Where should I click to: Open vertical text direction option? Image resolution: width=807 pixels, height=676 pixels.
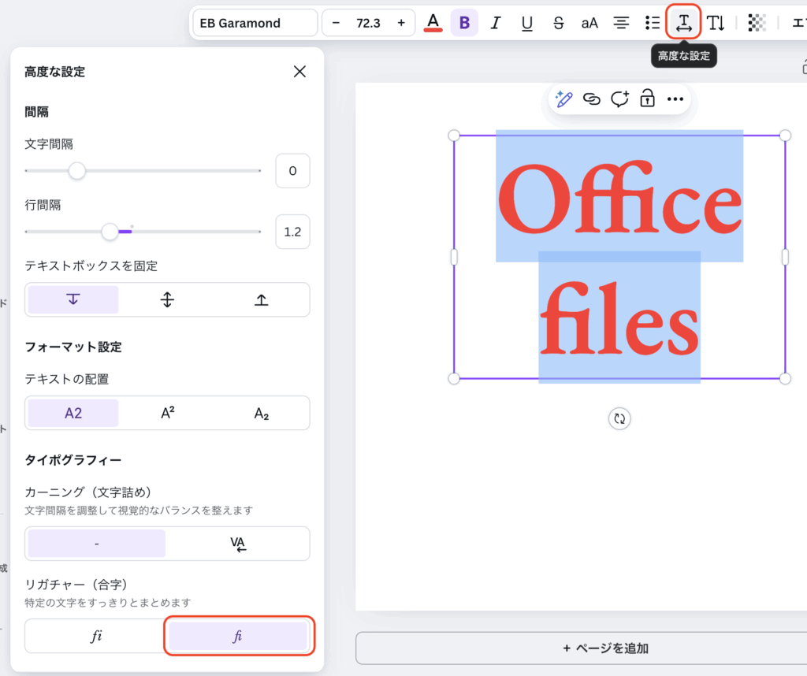click(716, 23)
